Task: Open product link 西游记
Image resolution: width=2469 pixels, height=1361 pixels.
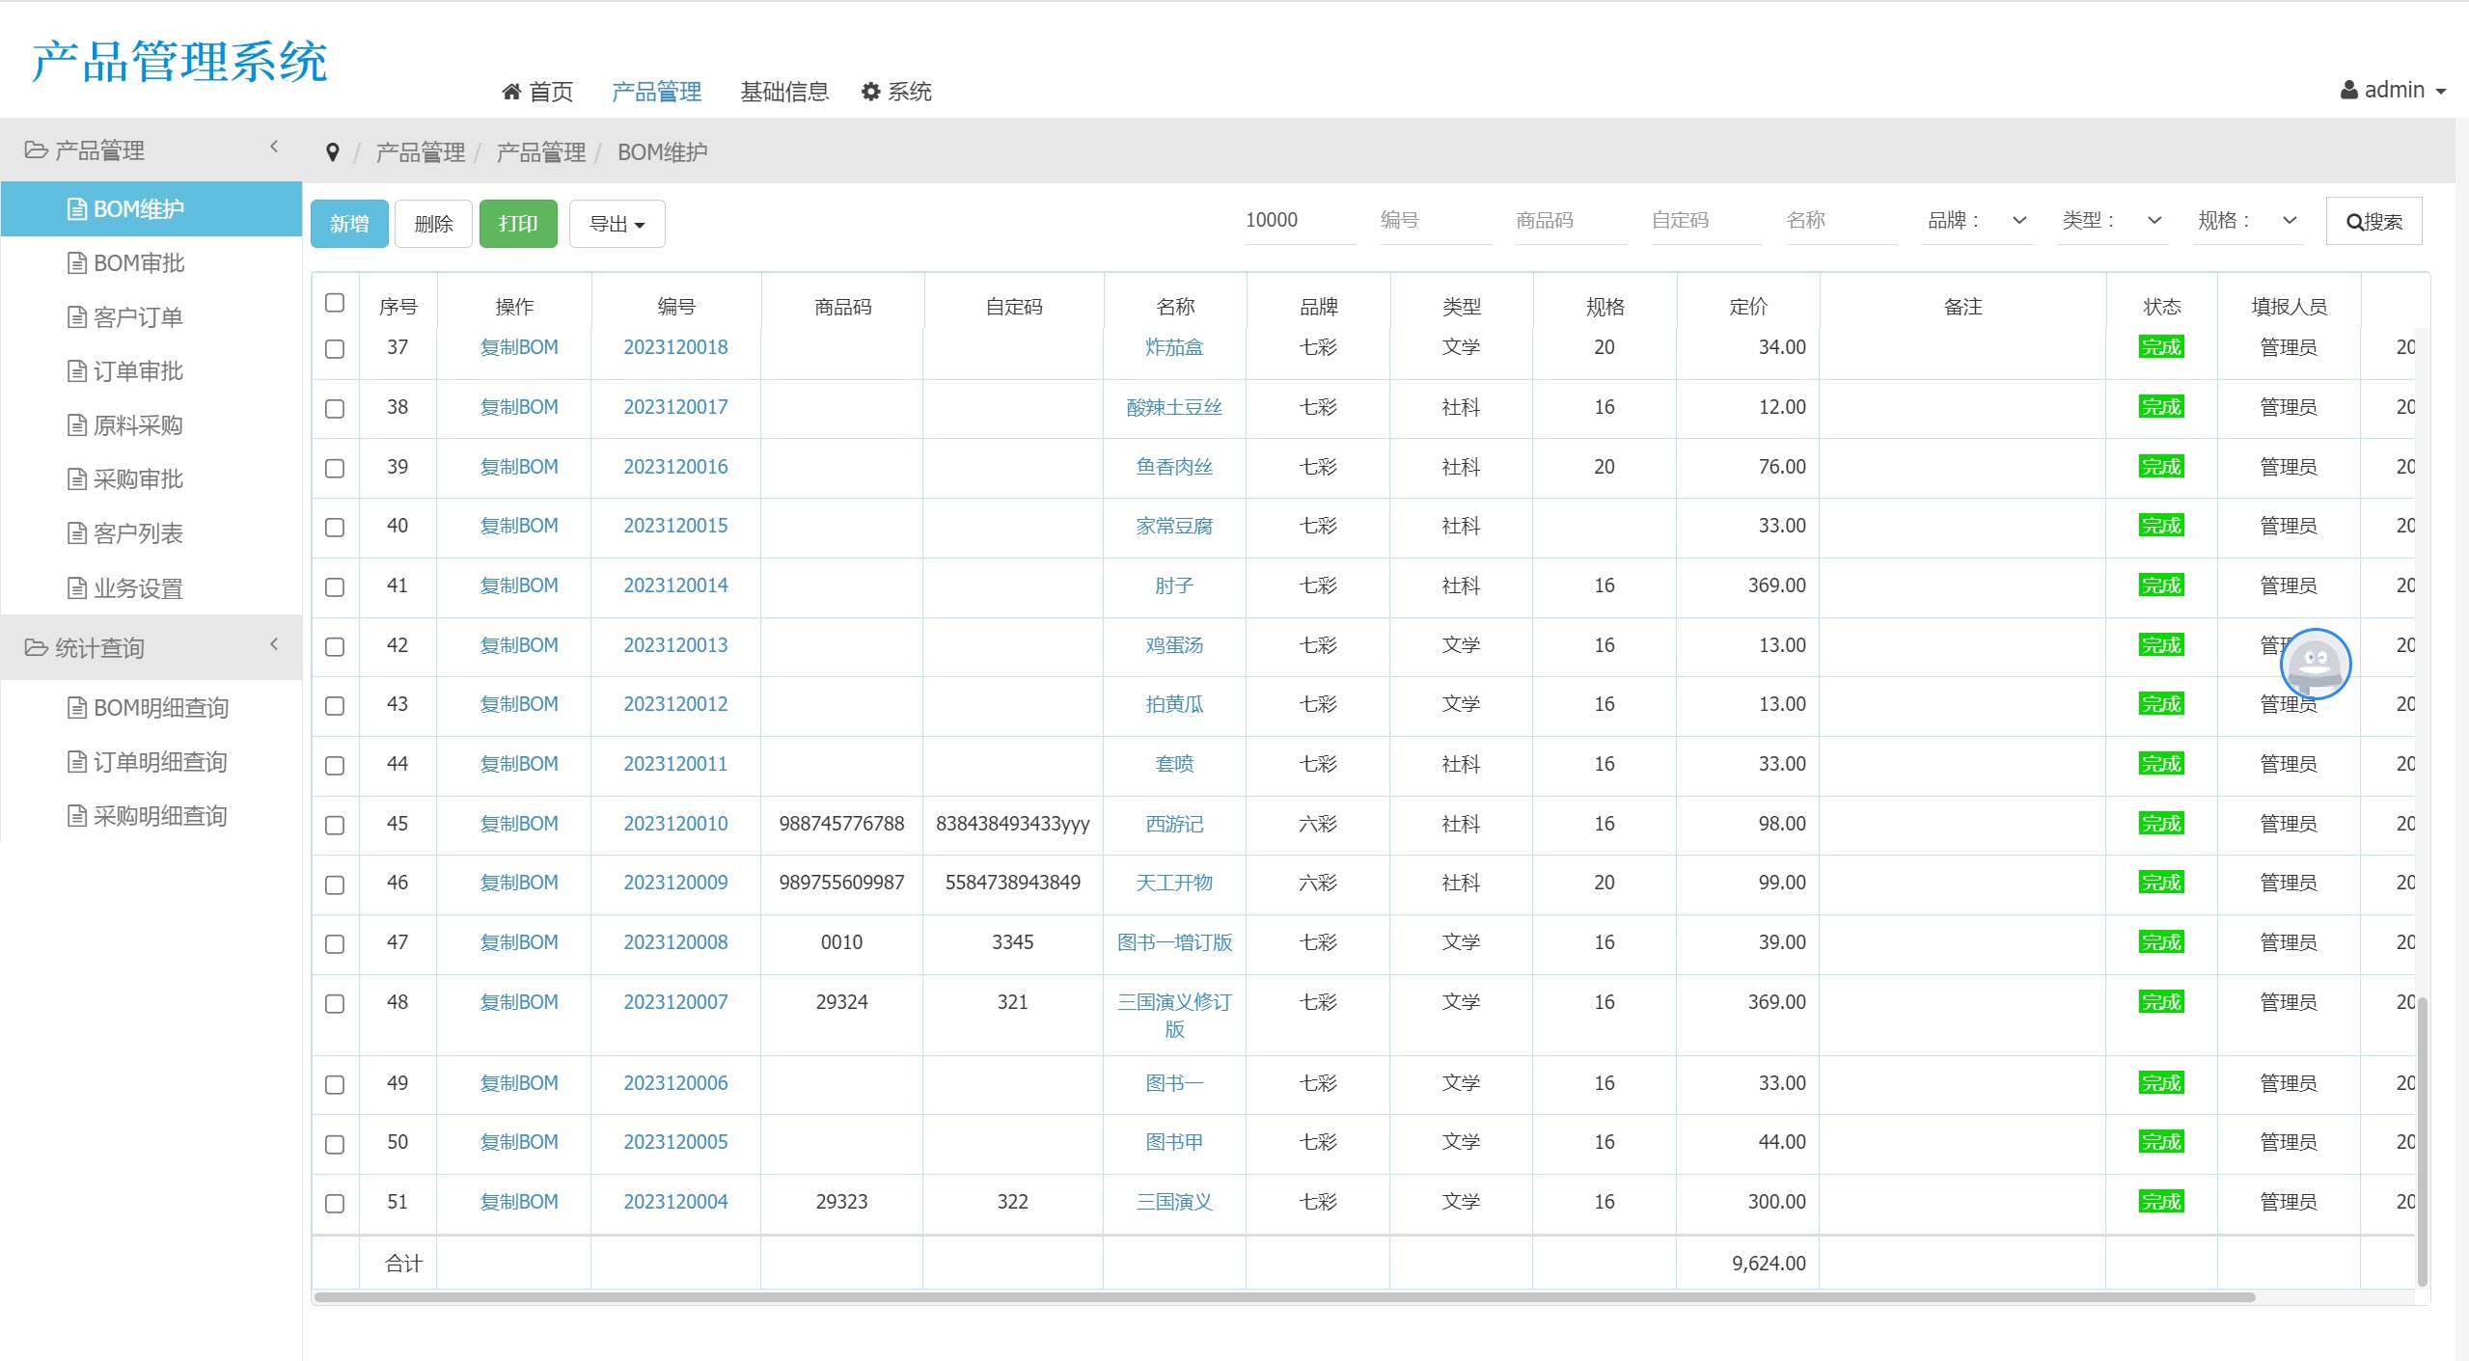Action: 1174,824
